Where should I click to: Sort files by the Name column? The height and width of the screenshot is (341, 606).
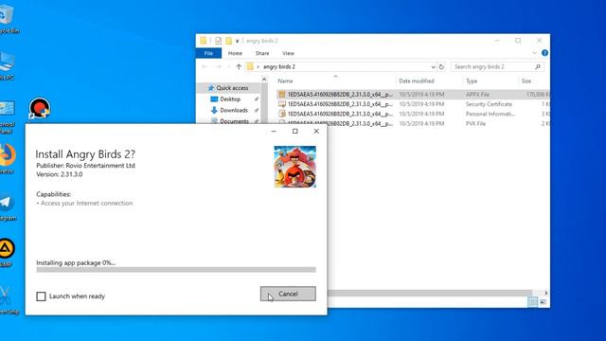(285, 81)
